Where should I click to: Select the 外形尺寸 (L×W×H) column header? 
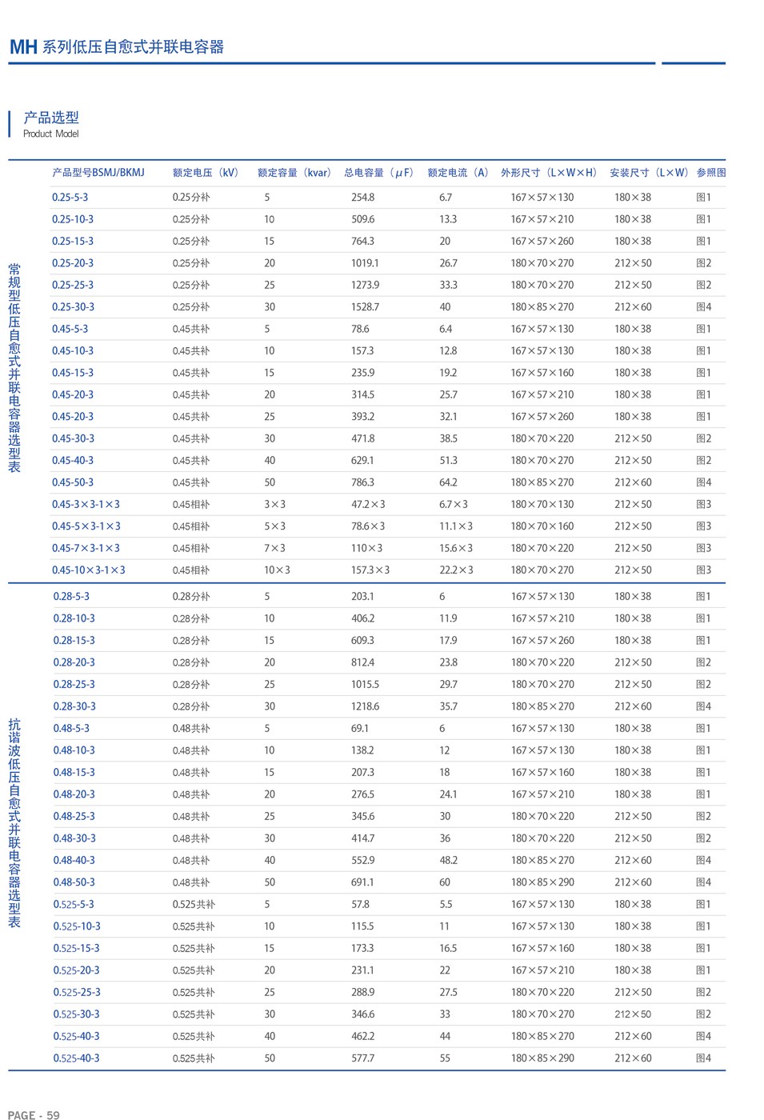coord(549,173)
